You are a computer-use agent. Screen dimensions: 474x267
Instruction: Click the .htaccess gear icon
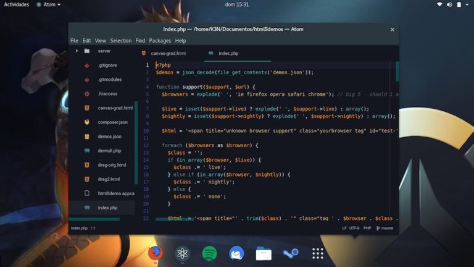point(87,94)
